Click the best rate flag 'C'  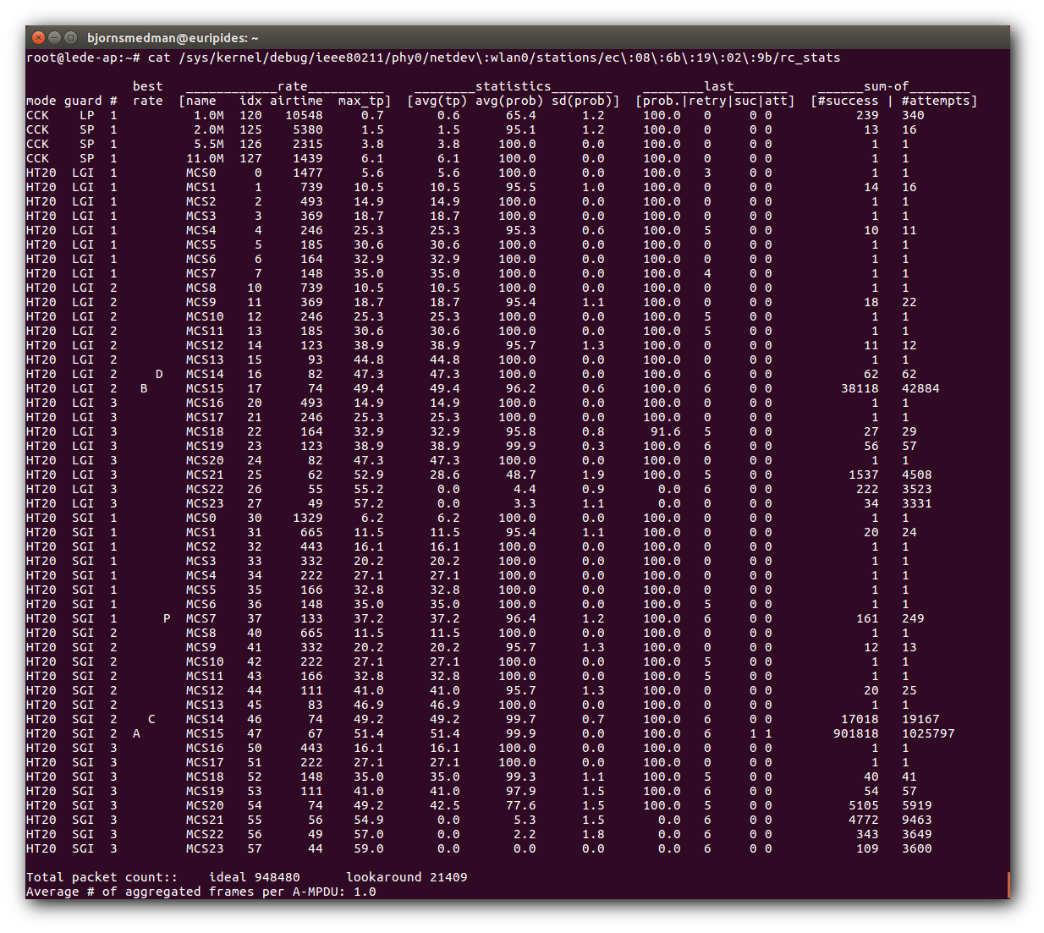151,719
